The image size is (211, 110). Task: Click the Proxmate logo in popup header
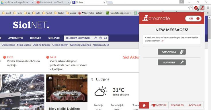(156, 18)
